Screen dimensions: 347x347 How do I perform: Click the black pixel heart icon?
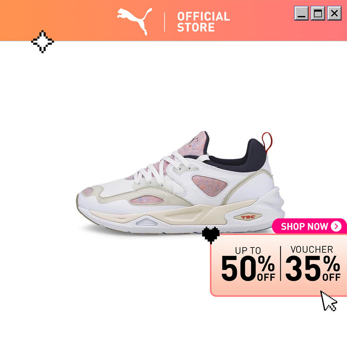coord(211,235)
